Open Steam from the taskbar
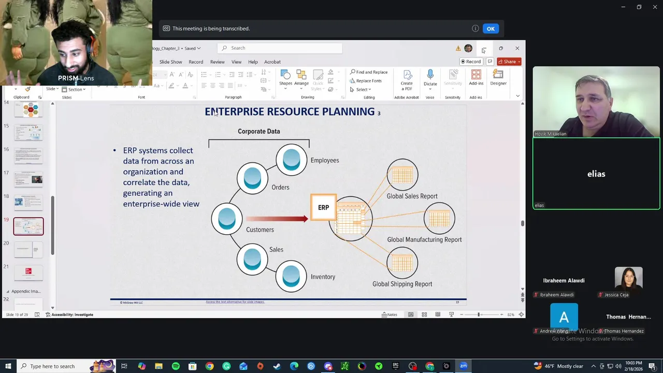Image resolution: width=663 pixels, height=373 pixels. [277, 366]
